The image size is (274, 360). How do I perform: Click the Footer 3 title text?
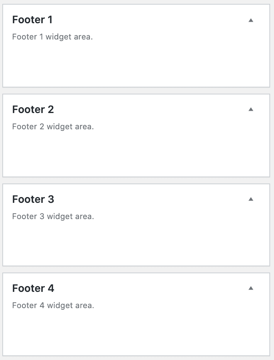pyautogui.click(x=33, y=199)
